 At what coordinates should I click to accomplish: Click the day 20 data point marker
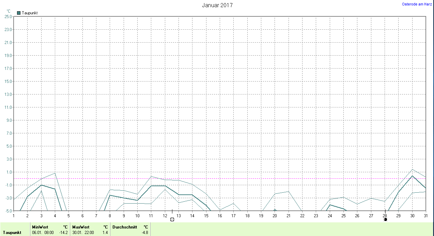coord(275,210)
